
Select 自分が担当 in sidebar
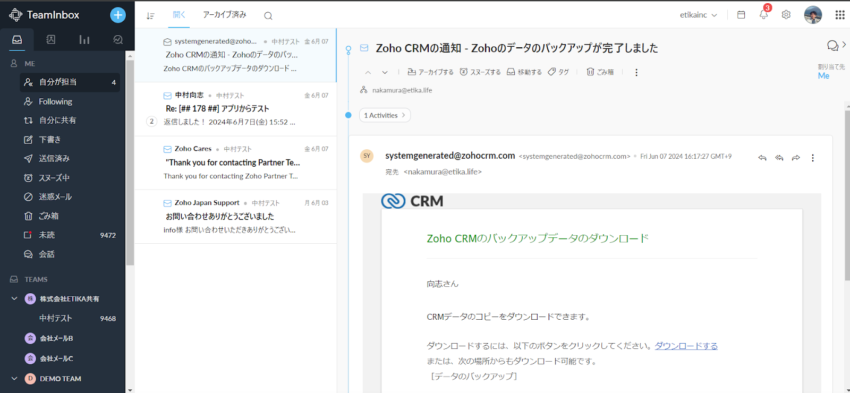[70, 82]
